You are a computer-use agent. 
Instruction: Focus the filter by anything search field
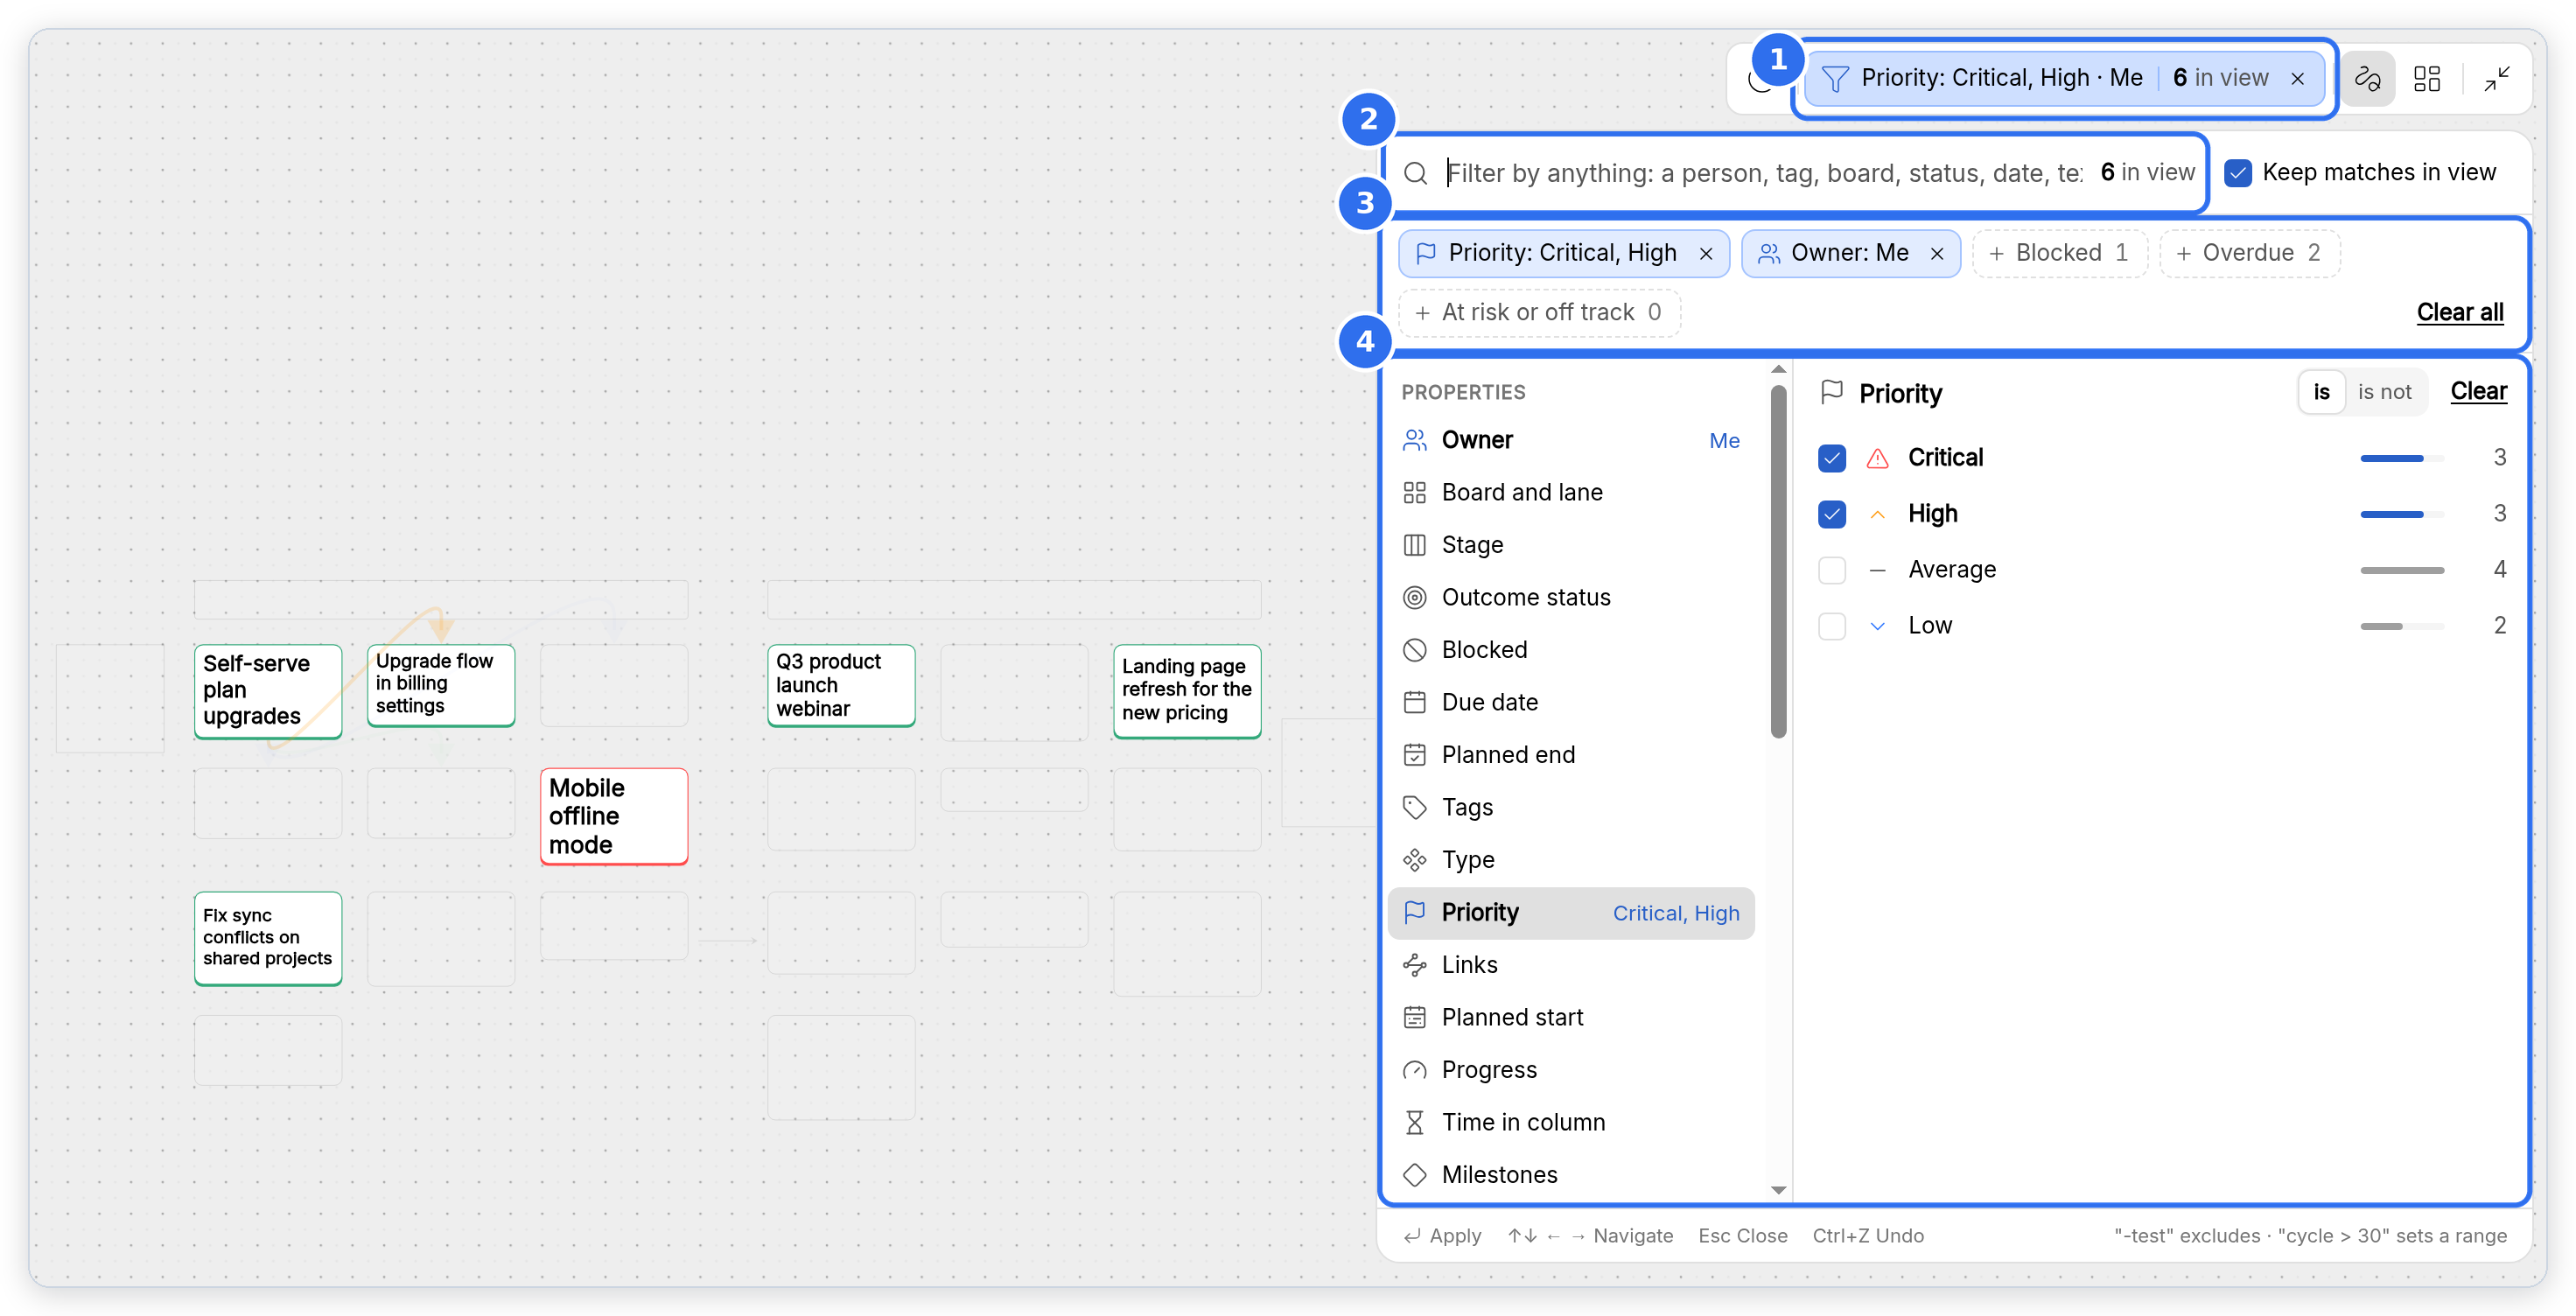[x=1764, y=173]
